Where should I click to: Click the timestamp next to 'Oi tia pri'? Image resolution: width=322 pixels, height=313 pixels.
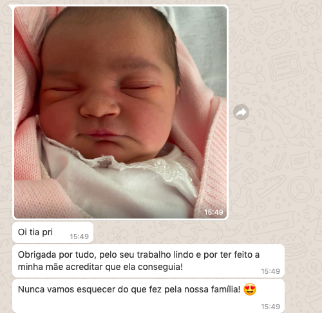pyautogui.click(x=79, y=237)
